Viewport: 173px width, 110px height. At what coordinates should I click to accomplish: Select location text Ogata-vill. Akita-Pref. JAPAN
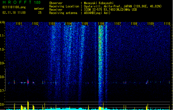[x=108, y=6]
